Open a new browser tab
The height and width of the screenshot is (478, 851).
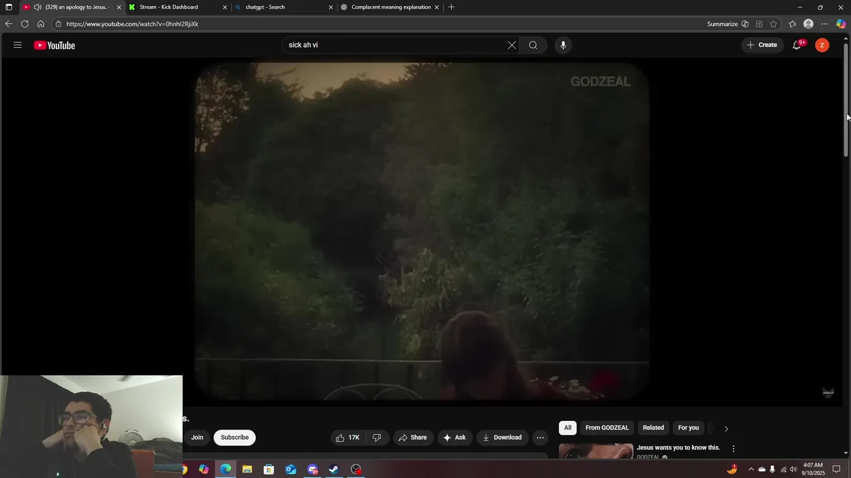click(451, 7)
